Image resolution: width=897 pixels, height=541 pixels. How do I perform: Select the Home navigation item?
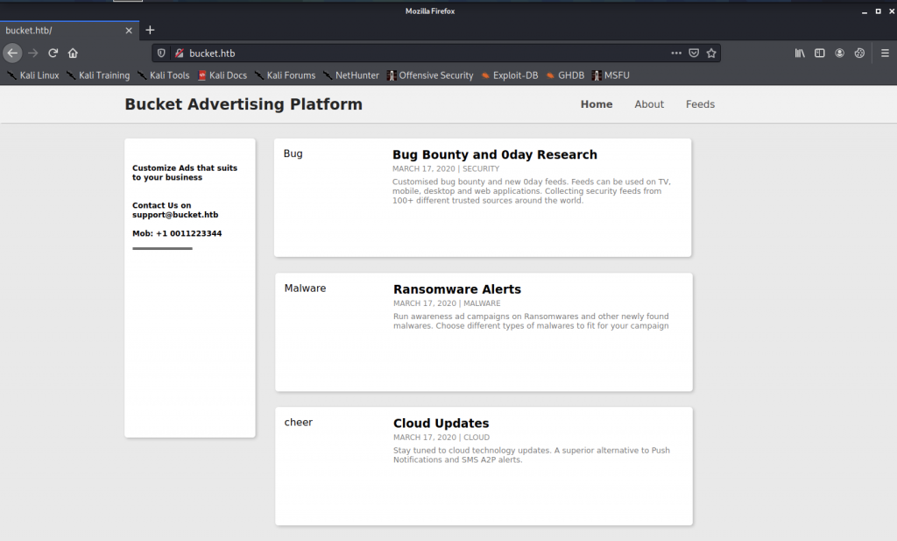coord(597,104)
